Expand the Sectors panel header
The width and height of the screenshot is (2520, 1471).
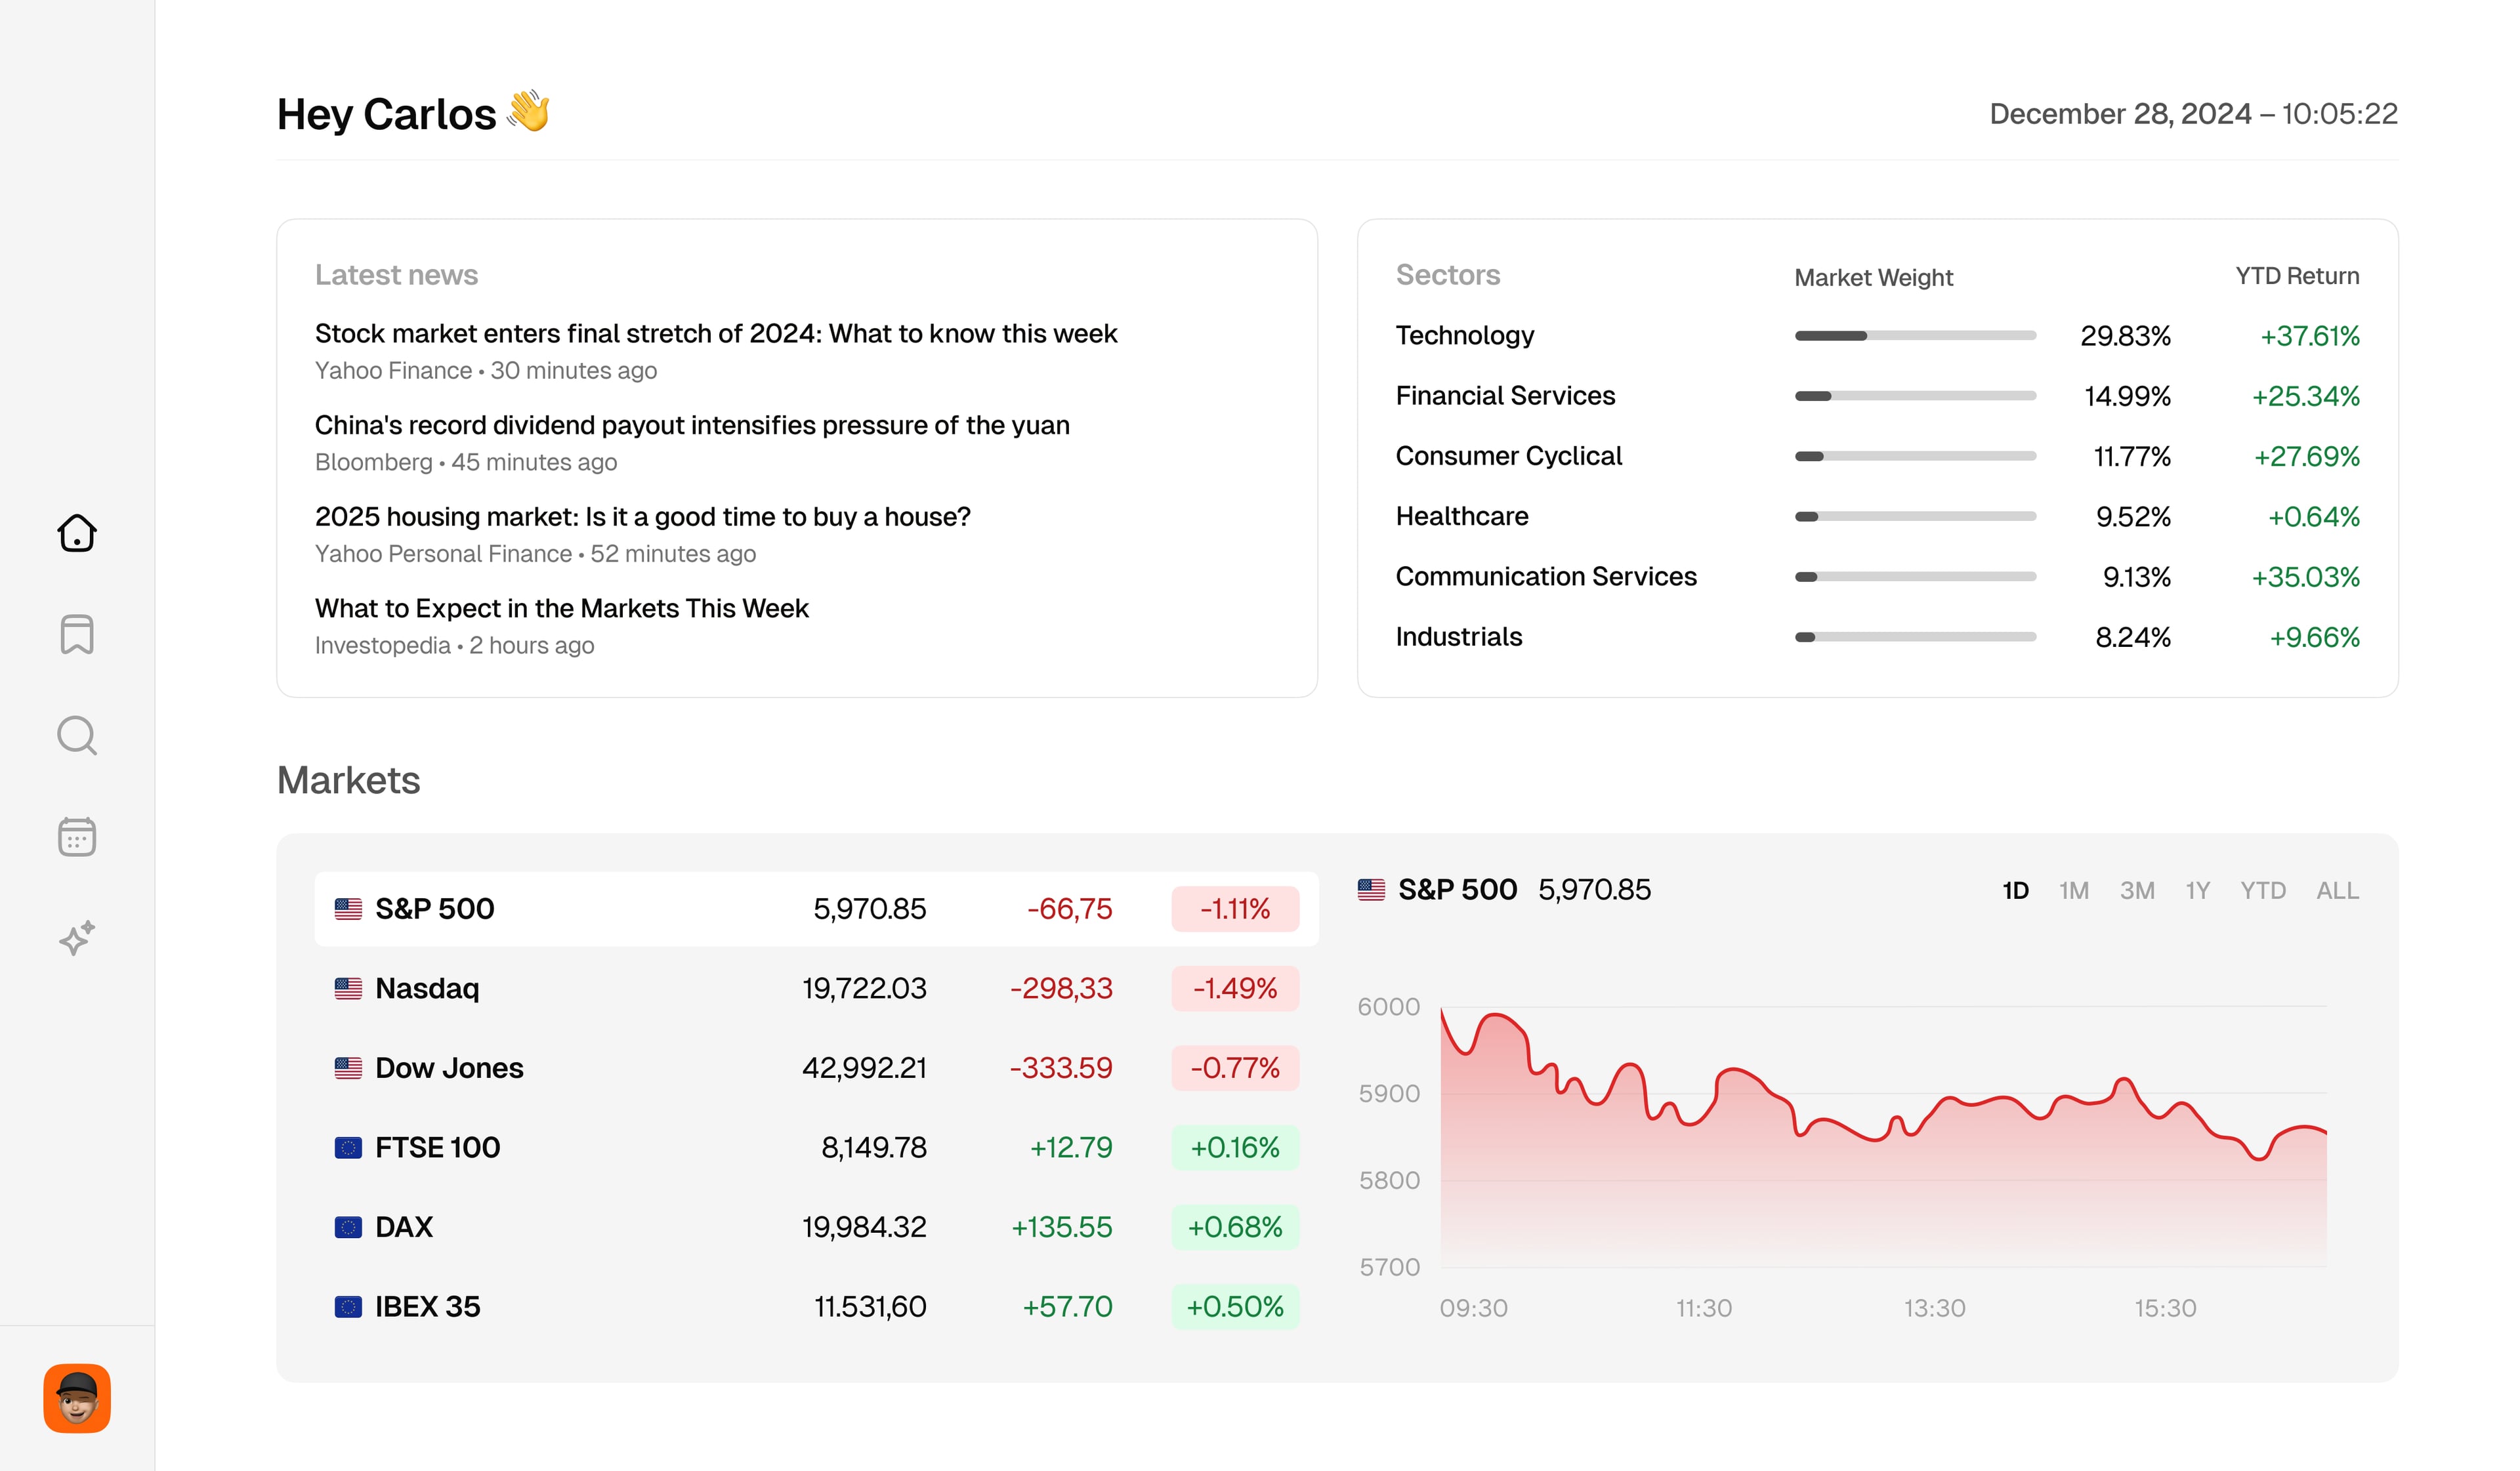pyautogui.click(x=1448, y=274)
